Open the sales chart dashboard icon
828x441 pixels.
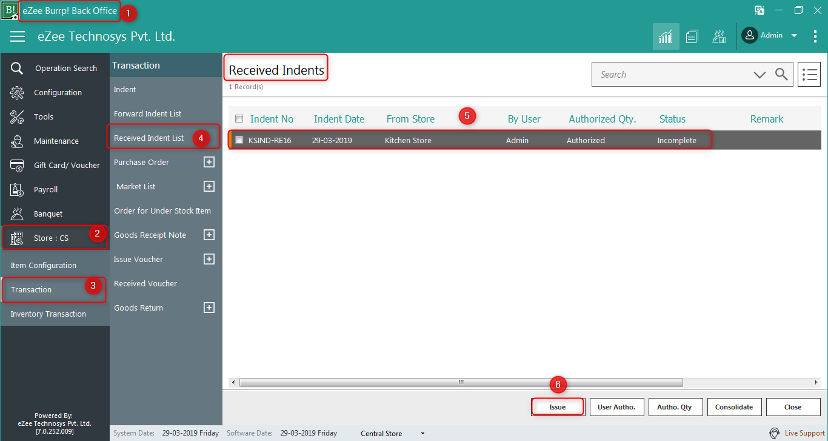tap(666, 36)
